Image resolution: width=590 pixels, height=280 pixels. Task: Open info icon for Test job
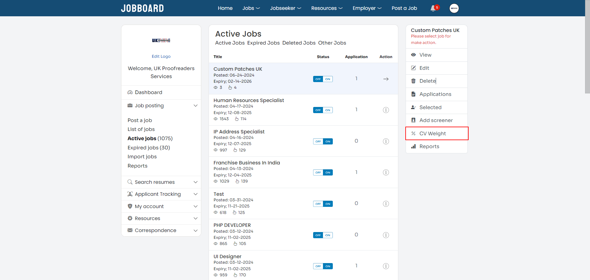pos(386,204)
